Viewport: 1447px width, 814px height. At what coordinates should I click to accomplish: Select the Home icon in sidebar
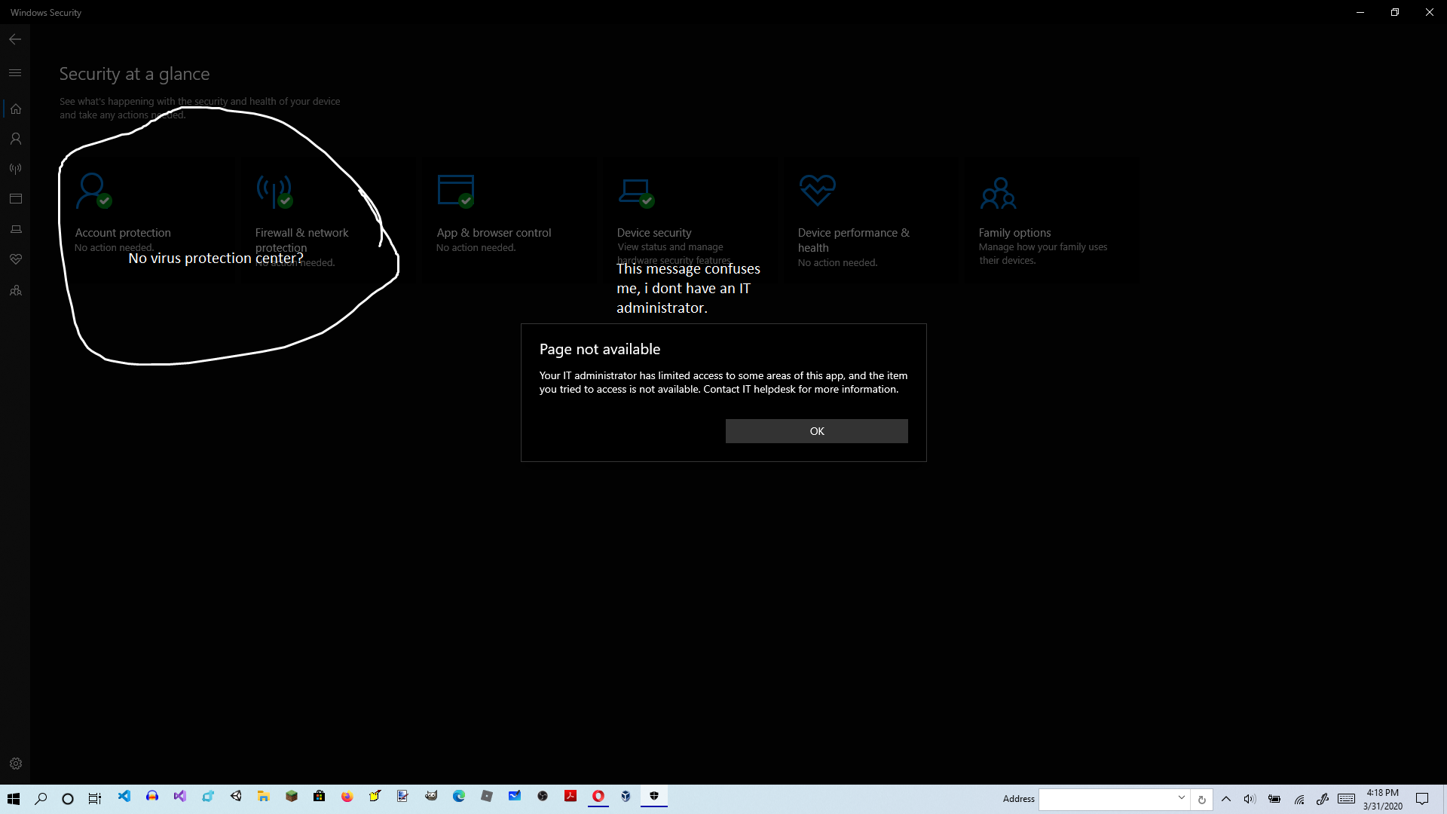(15, 109)
